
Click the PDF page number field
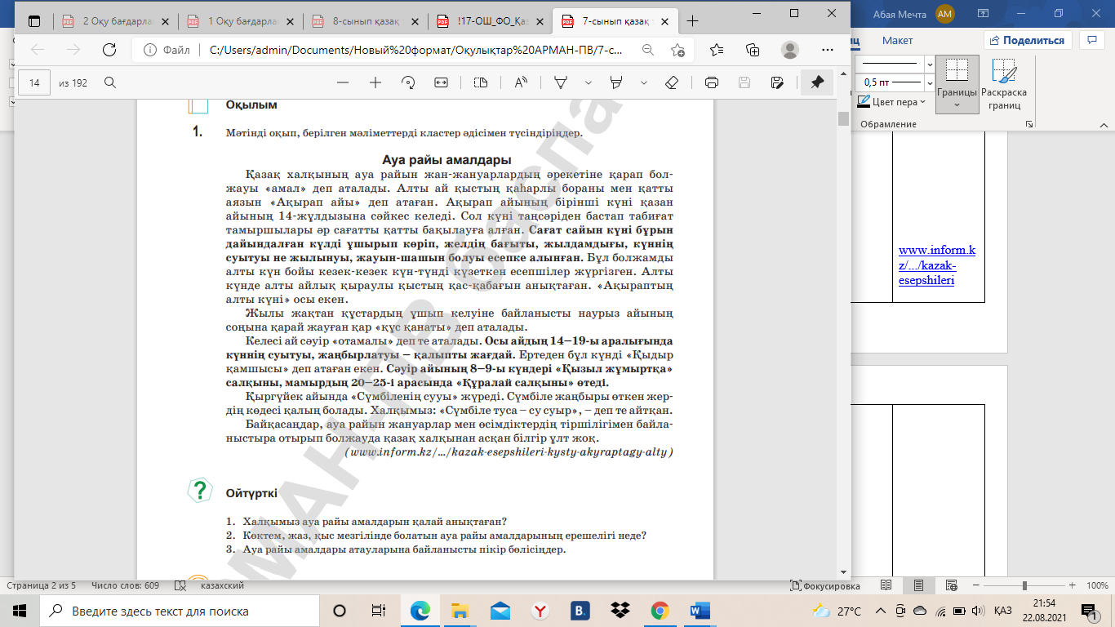click(x=34, y=82)
